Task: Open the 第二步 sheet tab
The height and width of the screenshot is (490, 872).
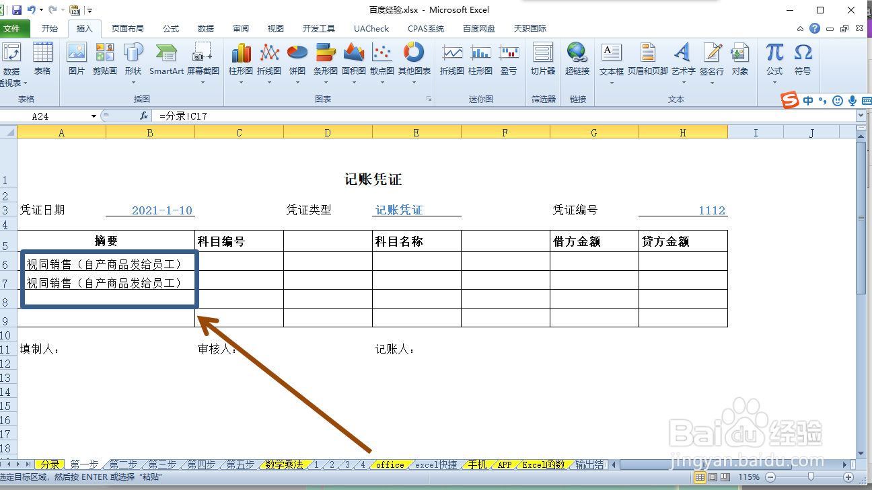Action: pyautogui.click(x=123, y=464)
